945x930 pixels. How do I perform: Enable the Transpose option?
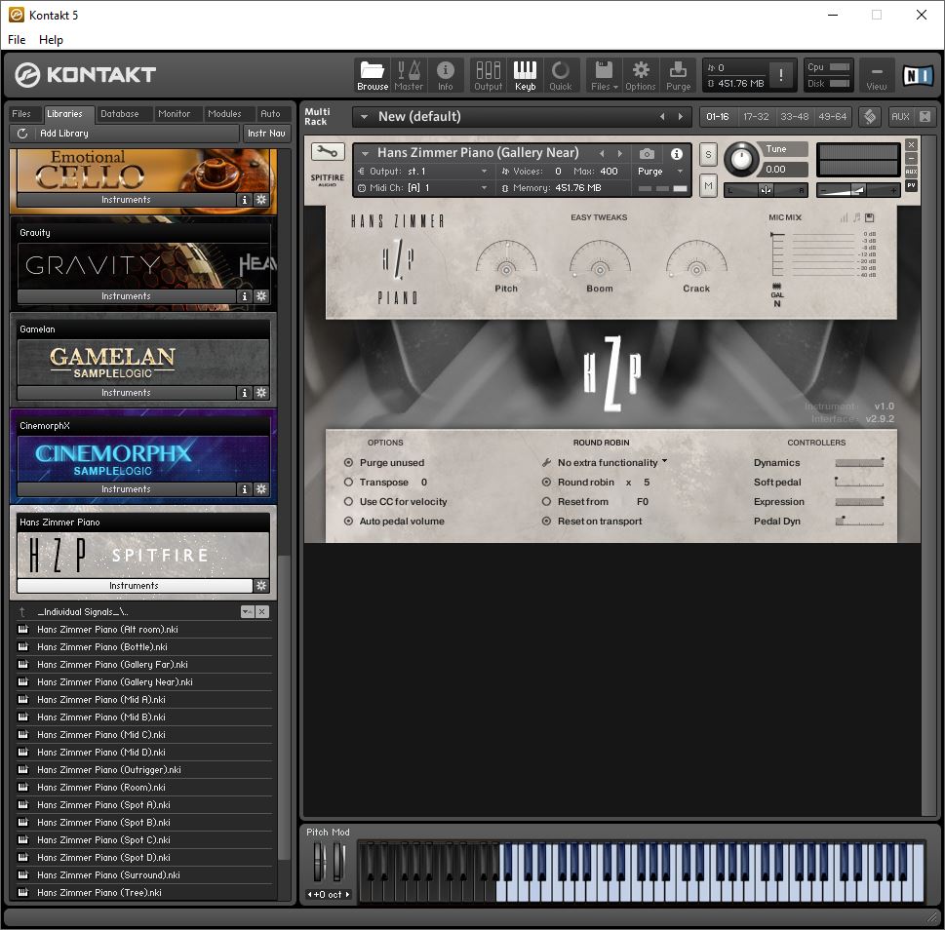[x=348, y=482]
